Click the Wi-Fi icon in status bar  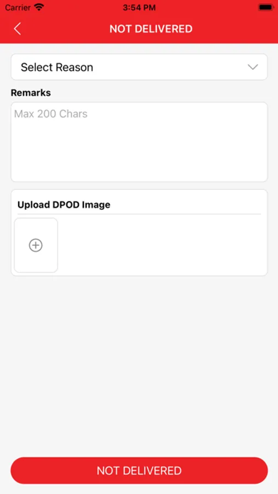click(x=39, y=7)
